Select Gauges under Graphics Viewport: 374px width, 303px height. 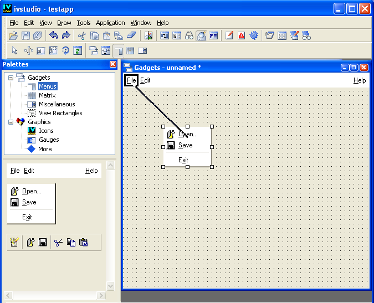[x=49, y=140]
